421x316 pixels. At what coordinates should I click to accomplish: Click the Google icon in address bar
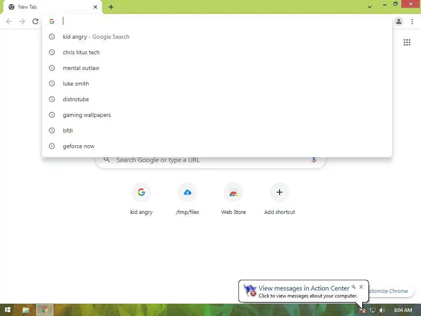tap(52, 21)
